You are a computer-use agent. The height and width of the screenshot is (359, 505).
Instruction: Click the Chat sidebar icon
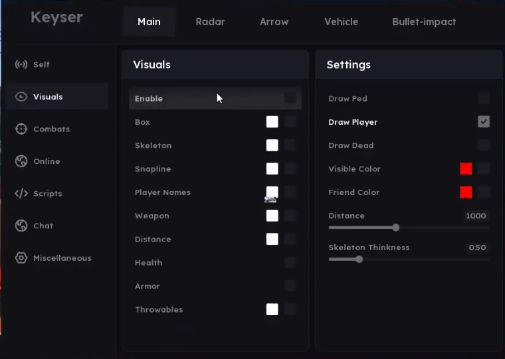coord(21,226)
